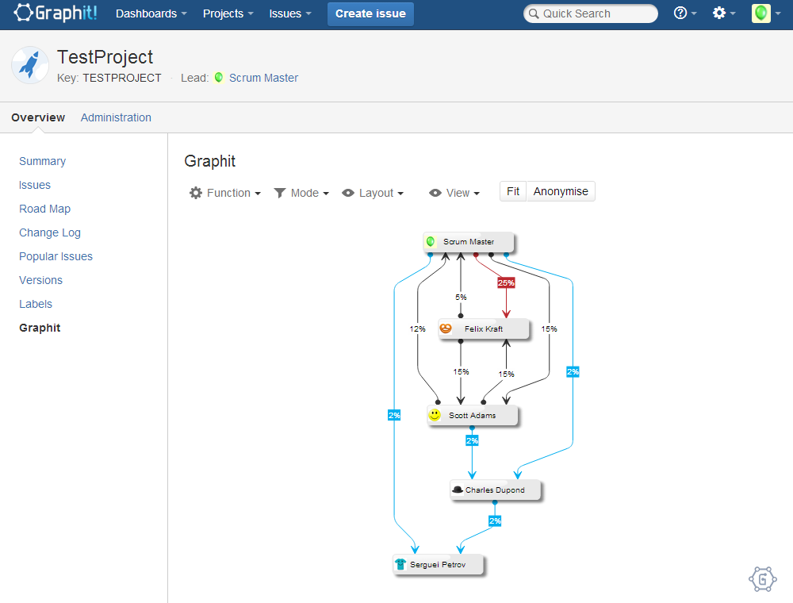Open the Layout dropdown

point(373,193)
